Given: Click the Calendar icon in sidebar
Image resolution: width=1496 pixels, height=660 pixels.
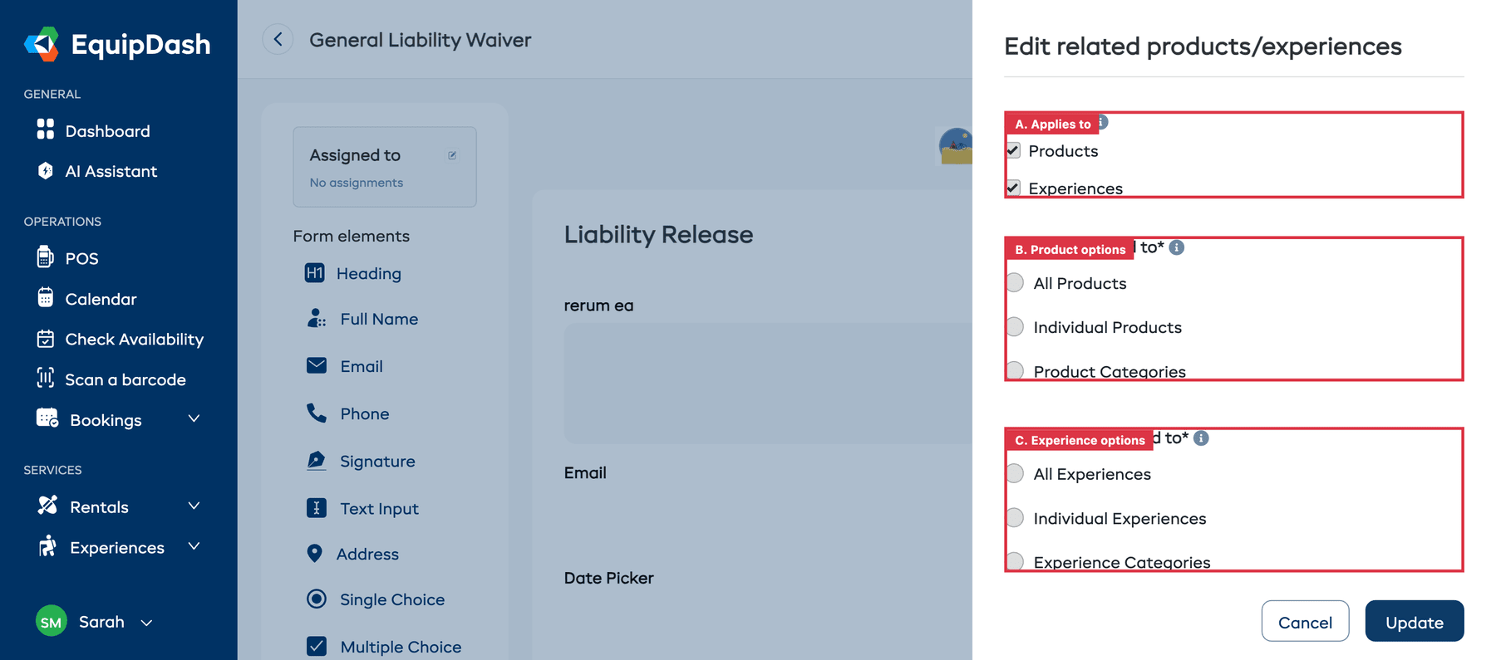Looking at the screenshot, I should click(46, 297).
